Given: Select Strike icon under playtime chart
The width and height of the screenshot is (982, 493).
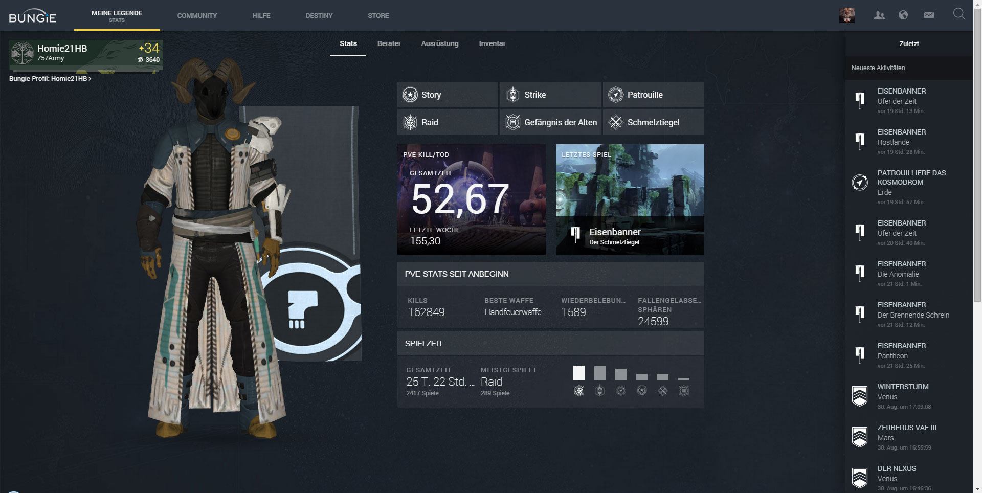Looking at the screenshot, I should (x=600, y=391).
